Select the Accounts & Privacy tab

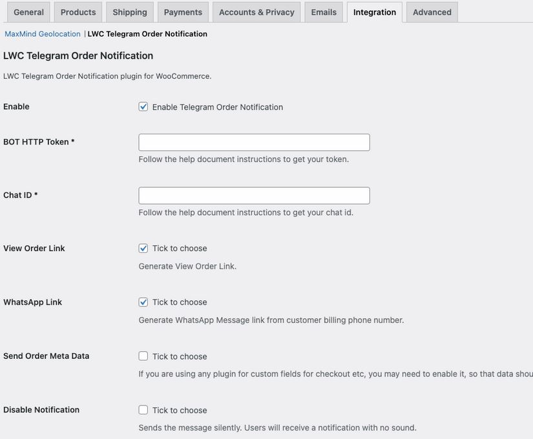pyautogui.click(x=256, y=12)
